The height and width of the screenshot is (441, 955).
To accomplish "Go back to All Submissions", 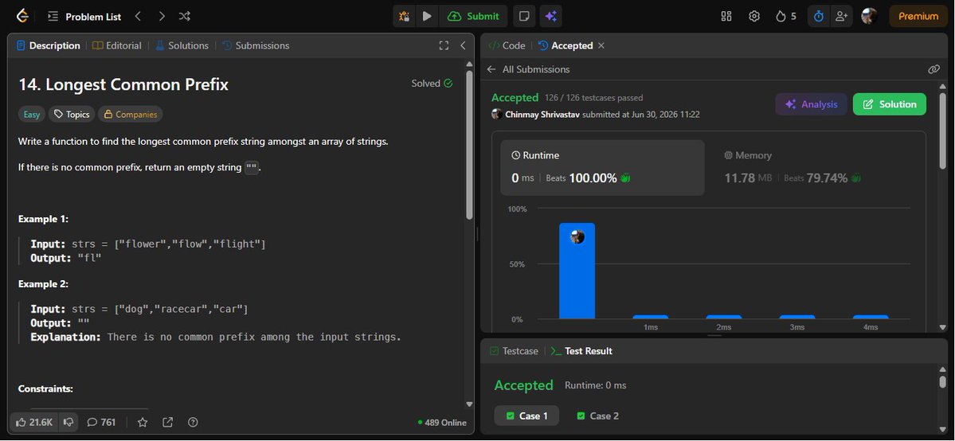I will click(529, 69).
